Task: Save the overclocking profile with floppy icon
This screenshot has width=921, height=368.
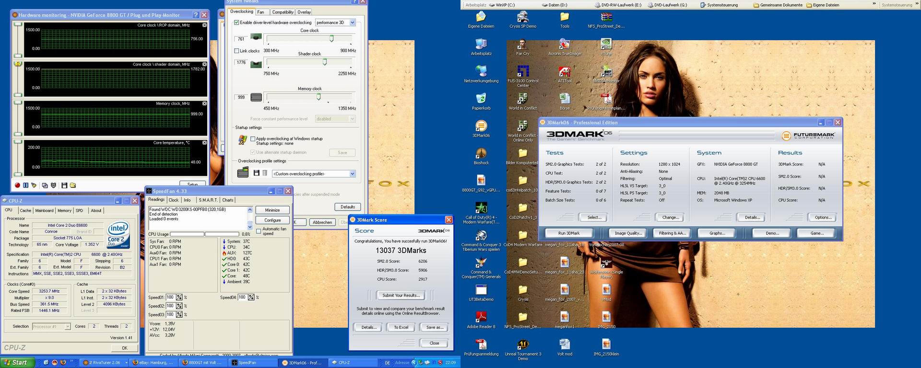Action: tap(257, 173)
